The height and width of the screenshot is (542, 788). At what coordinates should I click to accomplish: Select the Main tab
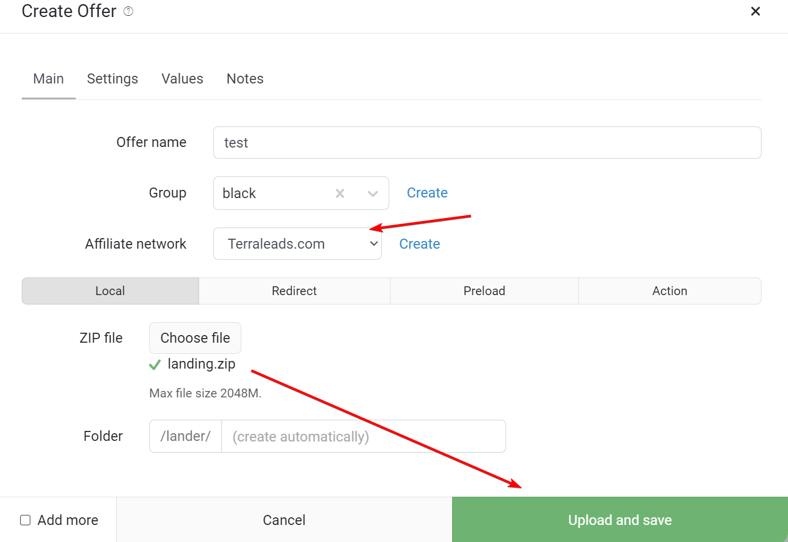[x=49, y=79]
